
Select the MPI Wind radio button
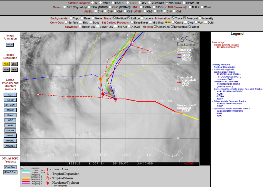tap(202, 7)
